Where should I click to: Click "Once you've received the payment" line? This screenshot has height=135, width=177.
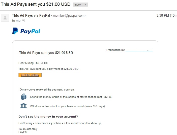(x=47, y=89)
